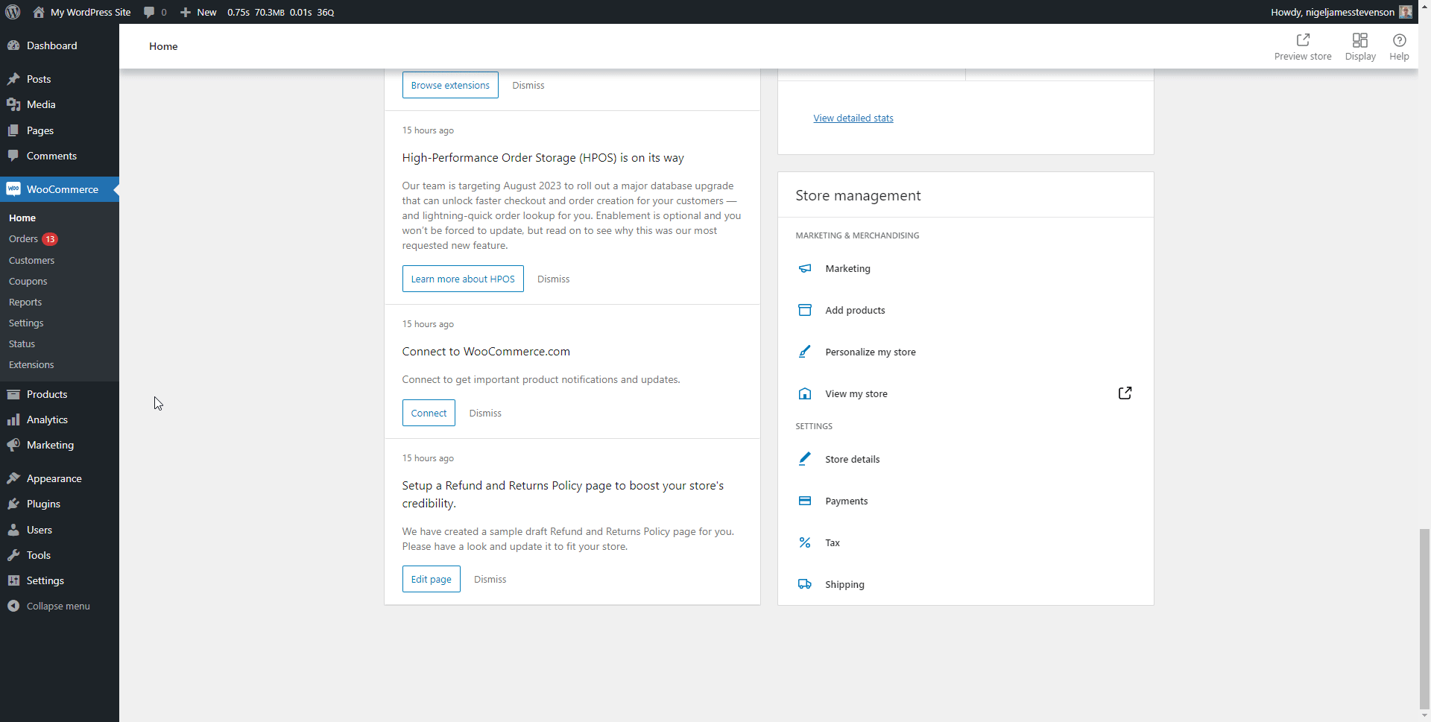Click the View detailed stats link

[x=853, y=118]
